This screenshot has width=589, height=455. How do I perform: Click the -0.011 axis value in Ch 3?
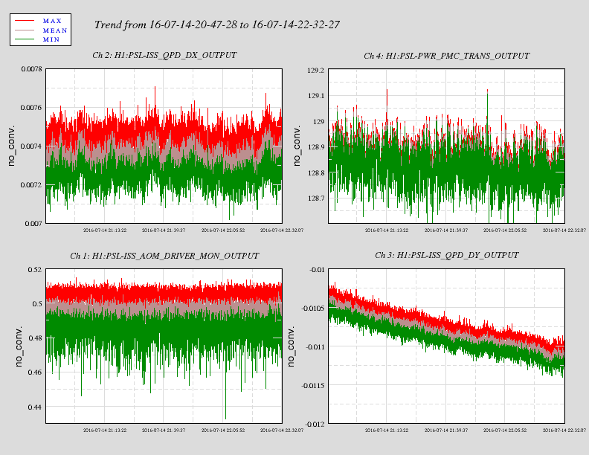315,347
